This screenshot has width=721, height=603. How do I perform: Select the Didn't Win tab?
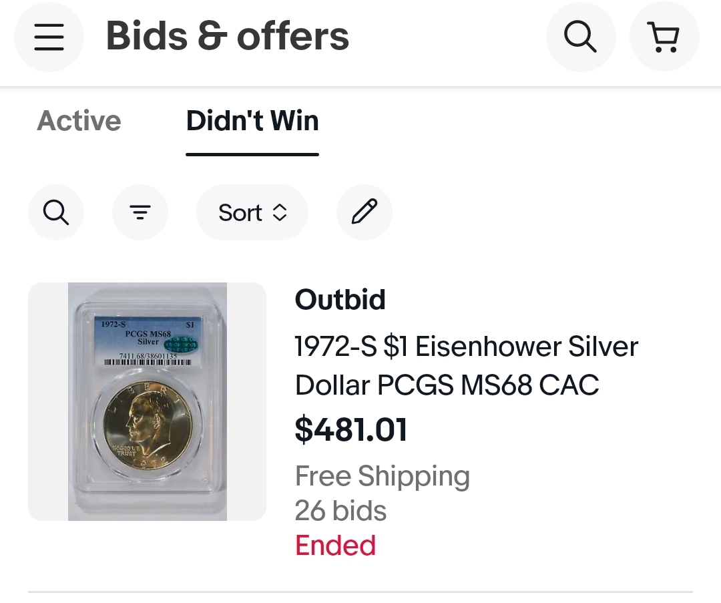(252, 121)
